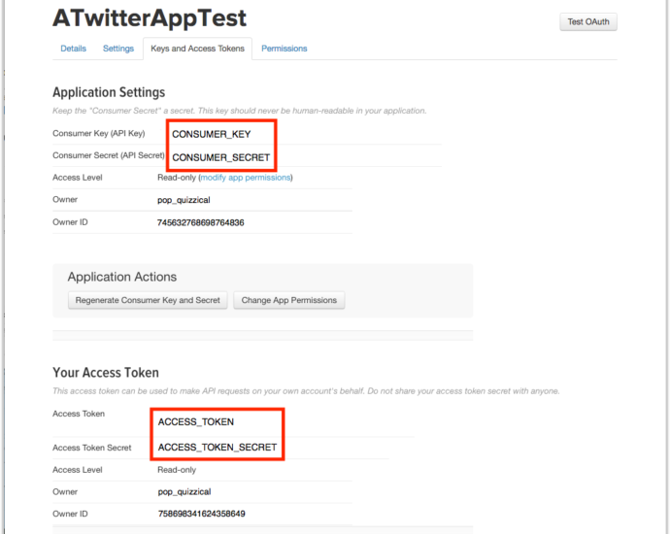Click Regenerate Consumer Key and Secret
The image size is (670, 534).
[148, 300]
